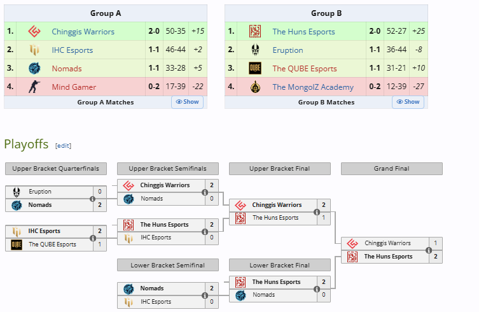The image size is (479, 312).
Task: Click Eruption logo in Group B table
Action: (255, 50)
